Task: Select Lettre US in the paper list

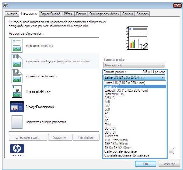Action: (x=135, y=83)
